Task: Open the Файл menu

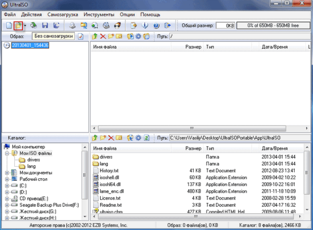Action: [10, 14]
